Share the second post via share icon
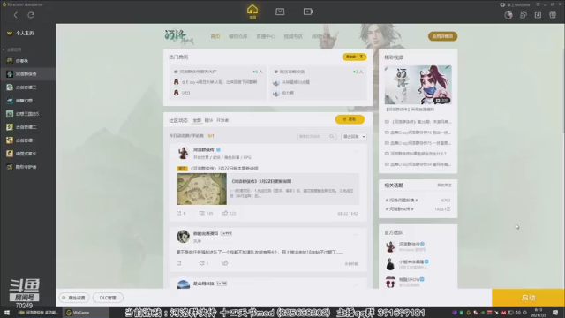 coord(178,263)
